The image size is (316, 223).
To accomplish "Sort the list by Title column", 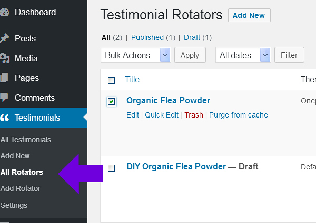I will pos(132,79).
